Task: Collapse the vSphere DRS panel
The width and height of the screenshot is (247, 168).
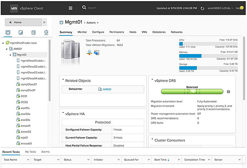Action: [152, 80]
